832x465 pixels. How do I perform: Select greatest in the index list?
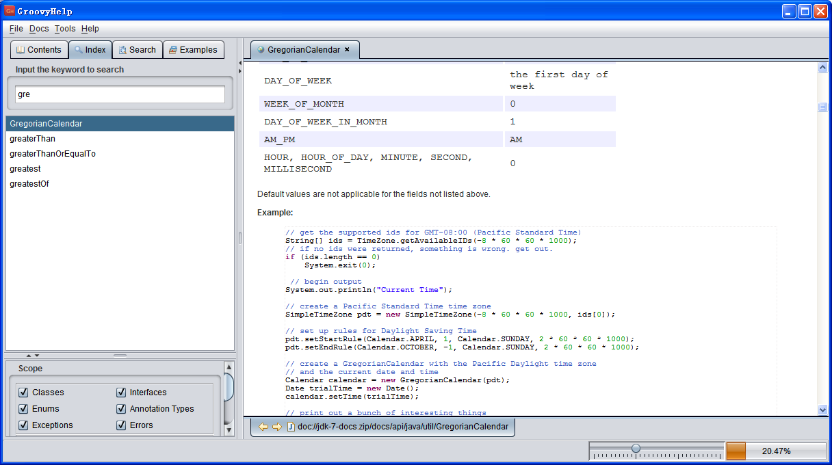(x=120, y=169)
